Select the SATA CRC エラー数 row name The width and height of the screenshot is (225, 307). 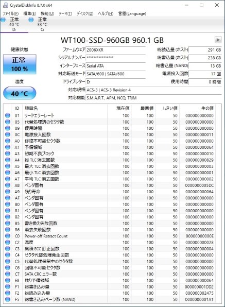tap(41, 274)
